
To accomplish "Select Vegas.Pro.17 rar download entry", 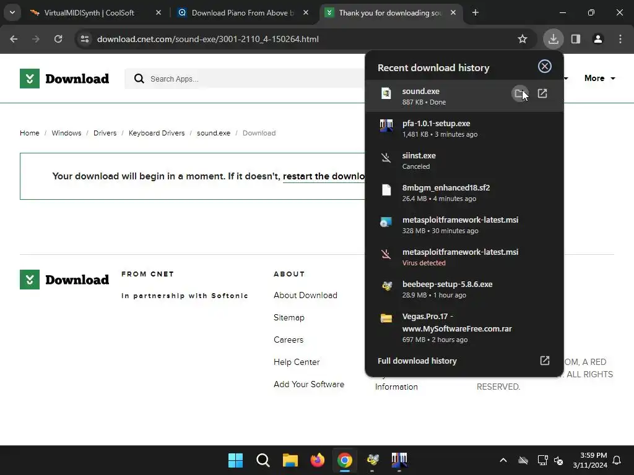I will [x=464, y=327].
